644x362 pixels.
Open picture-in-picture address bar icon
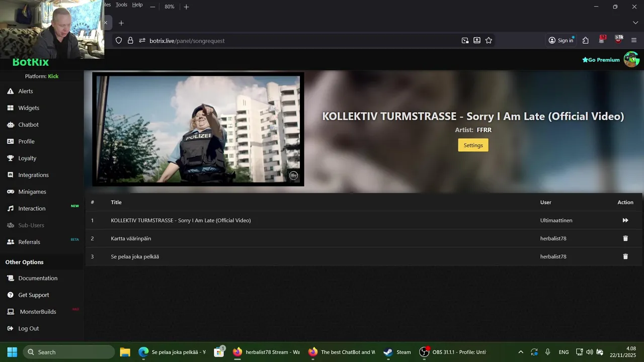[x=465, y=41]
